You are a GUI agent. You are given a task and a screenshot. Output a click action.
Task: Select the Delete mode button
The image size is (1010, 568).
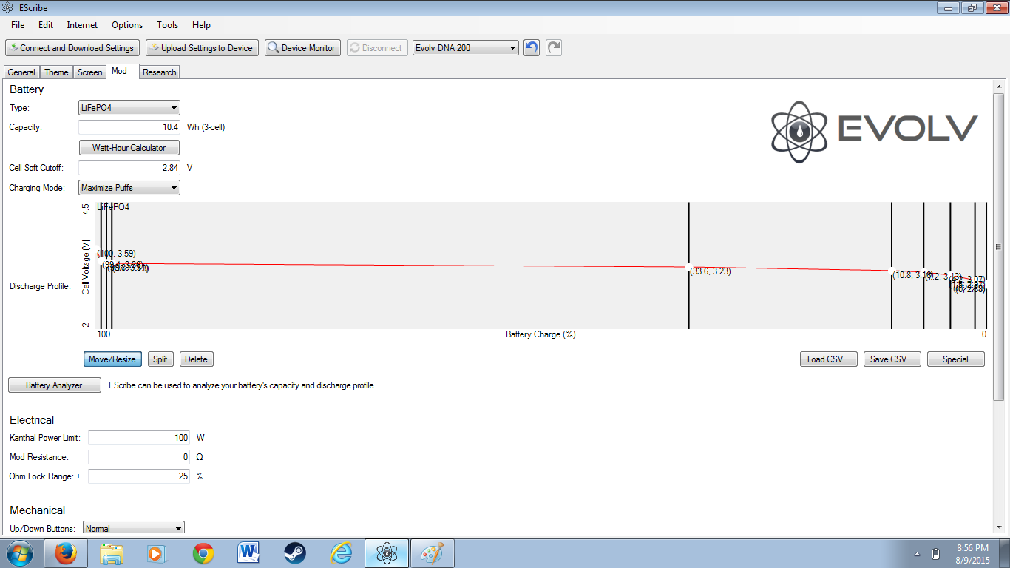[196, 359]
